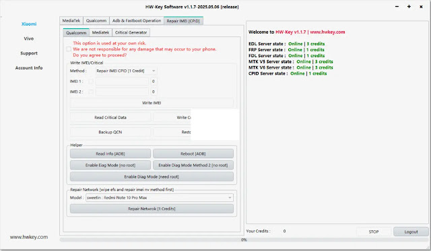The width and height of the screenshot is (431, 251).
Task: Select the Repair IMEI [CPID] tab
Action: (183, 21)
